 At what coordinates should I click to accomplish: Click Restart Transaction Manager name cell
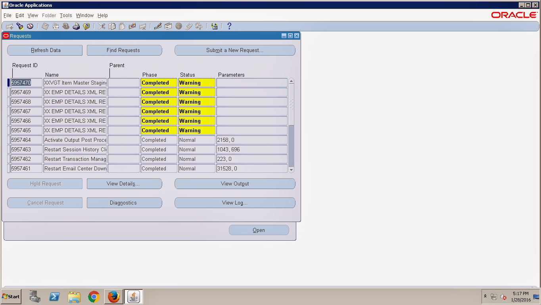pos(75,159)
